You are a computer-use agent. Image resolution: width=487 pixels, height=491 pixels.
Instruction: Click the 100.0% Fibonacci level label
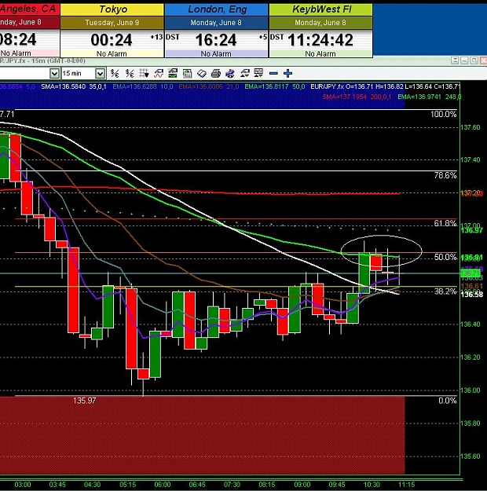pos(444,114)
